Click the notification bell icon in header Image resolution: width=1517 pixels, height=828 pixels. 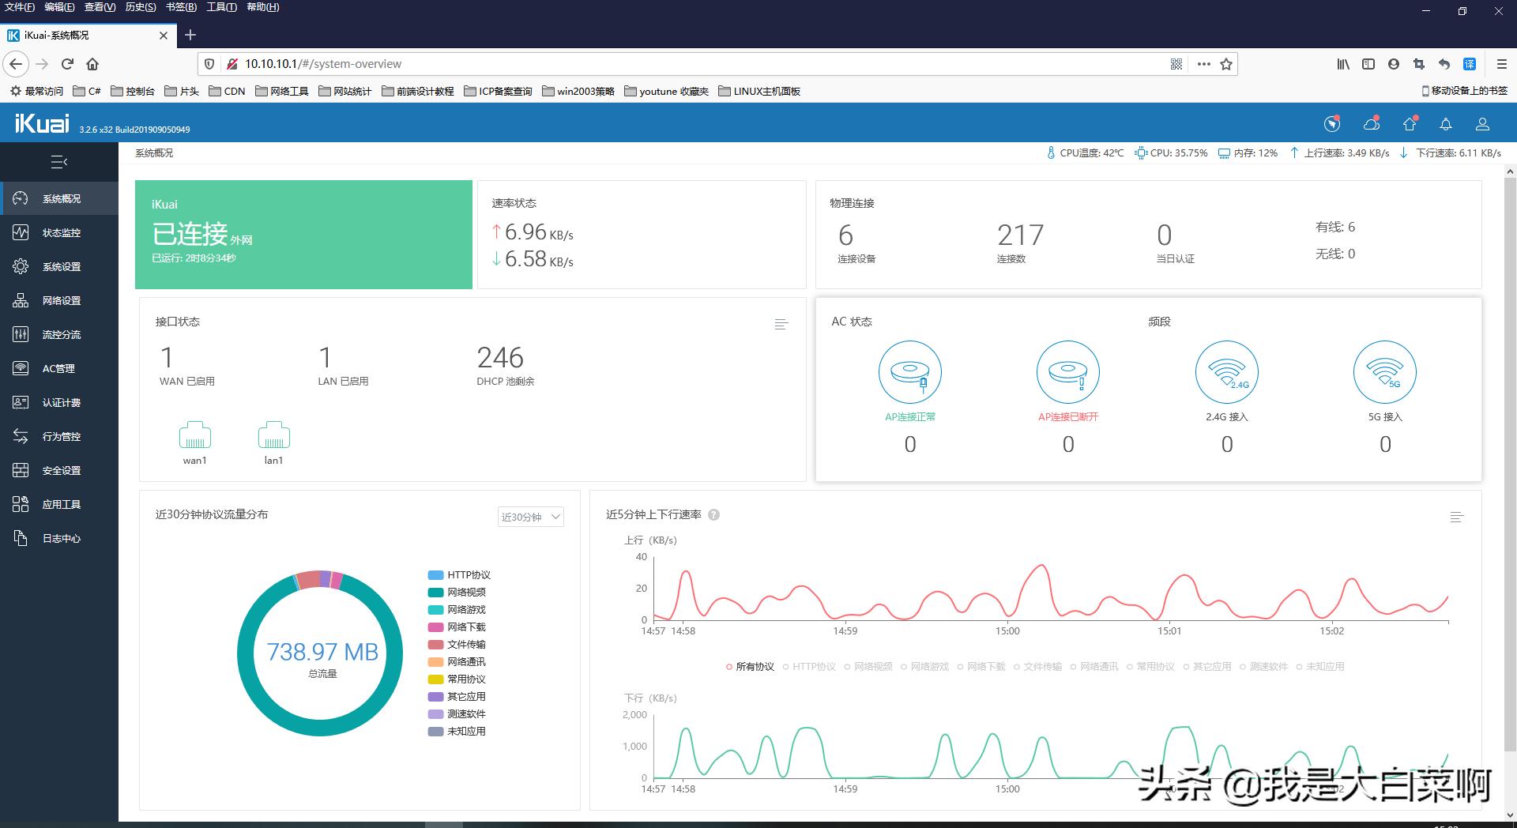pyautogui.click(x=1445, y=124)
